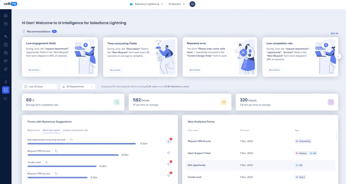346x184 pixels.
Task: Click the tag icon beside Edit opportunity Long
Action: pyautogui.click(x=71, y=140)
